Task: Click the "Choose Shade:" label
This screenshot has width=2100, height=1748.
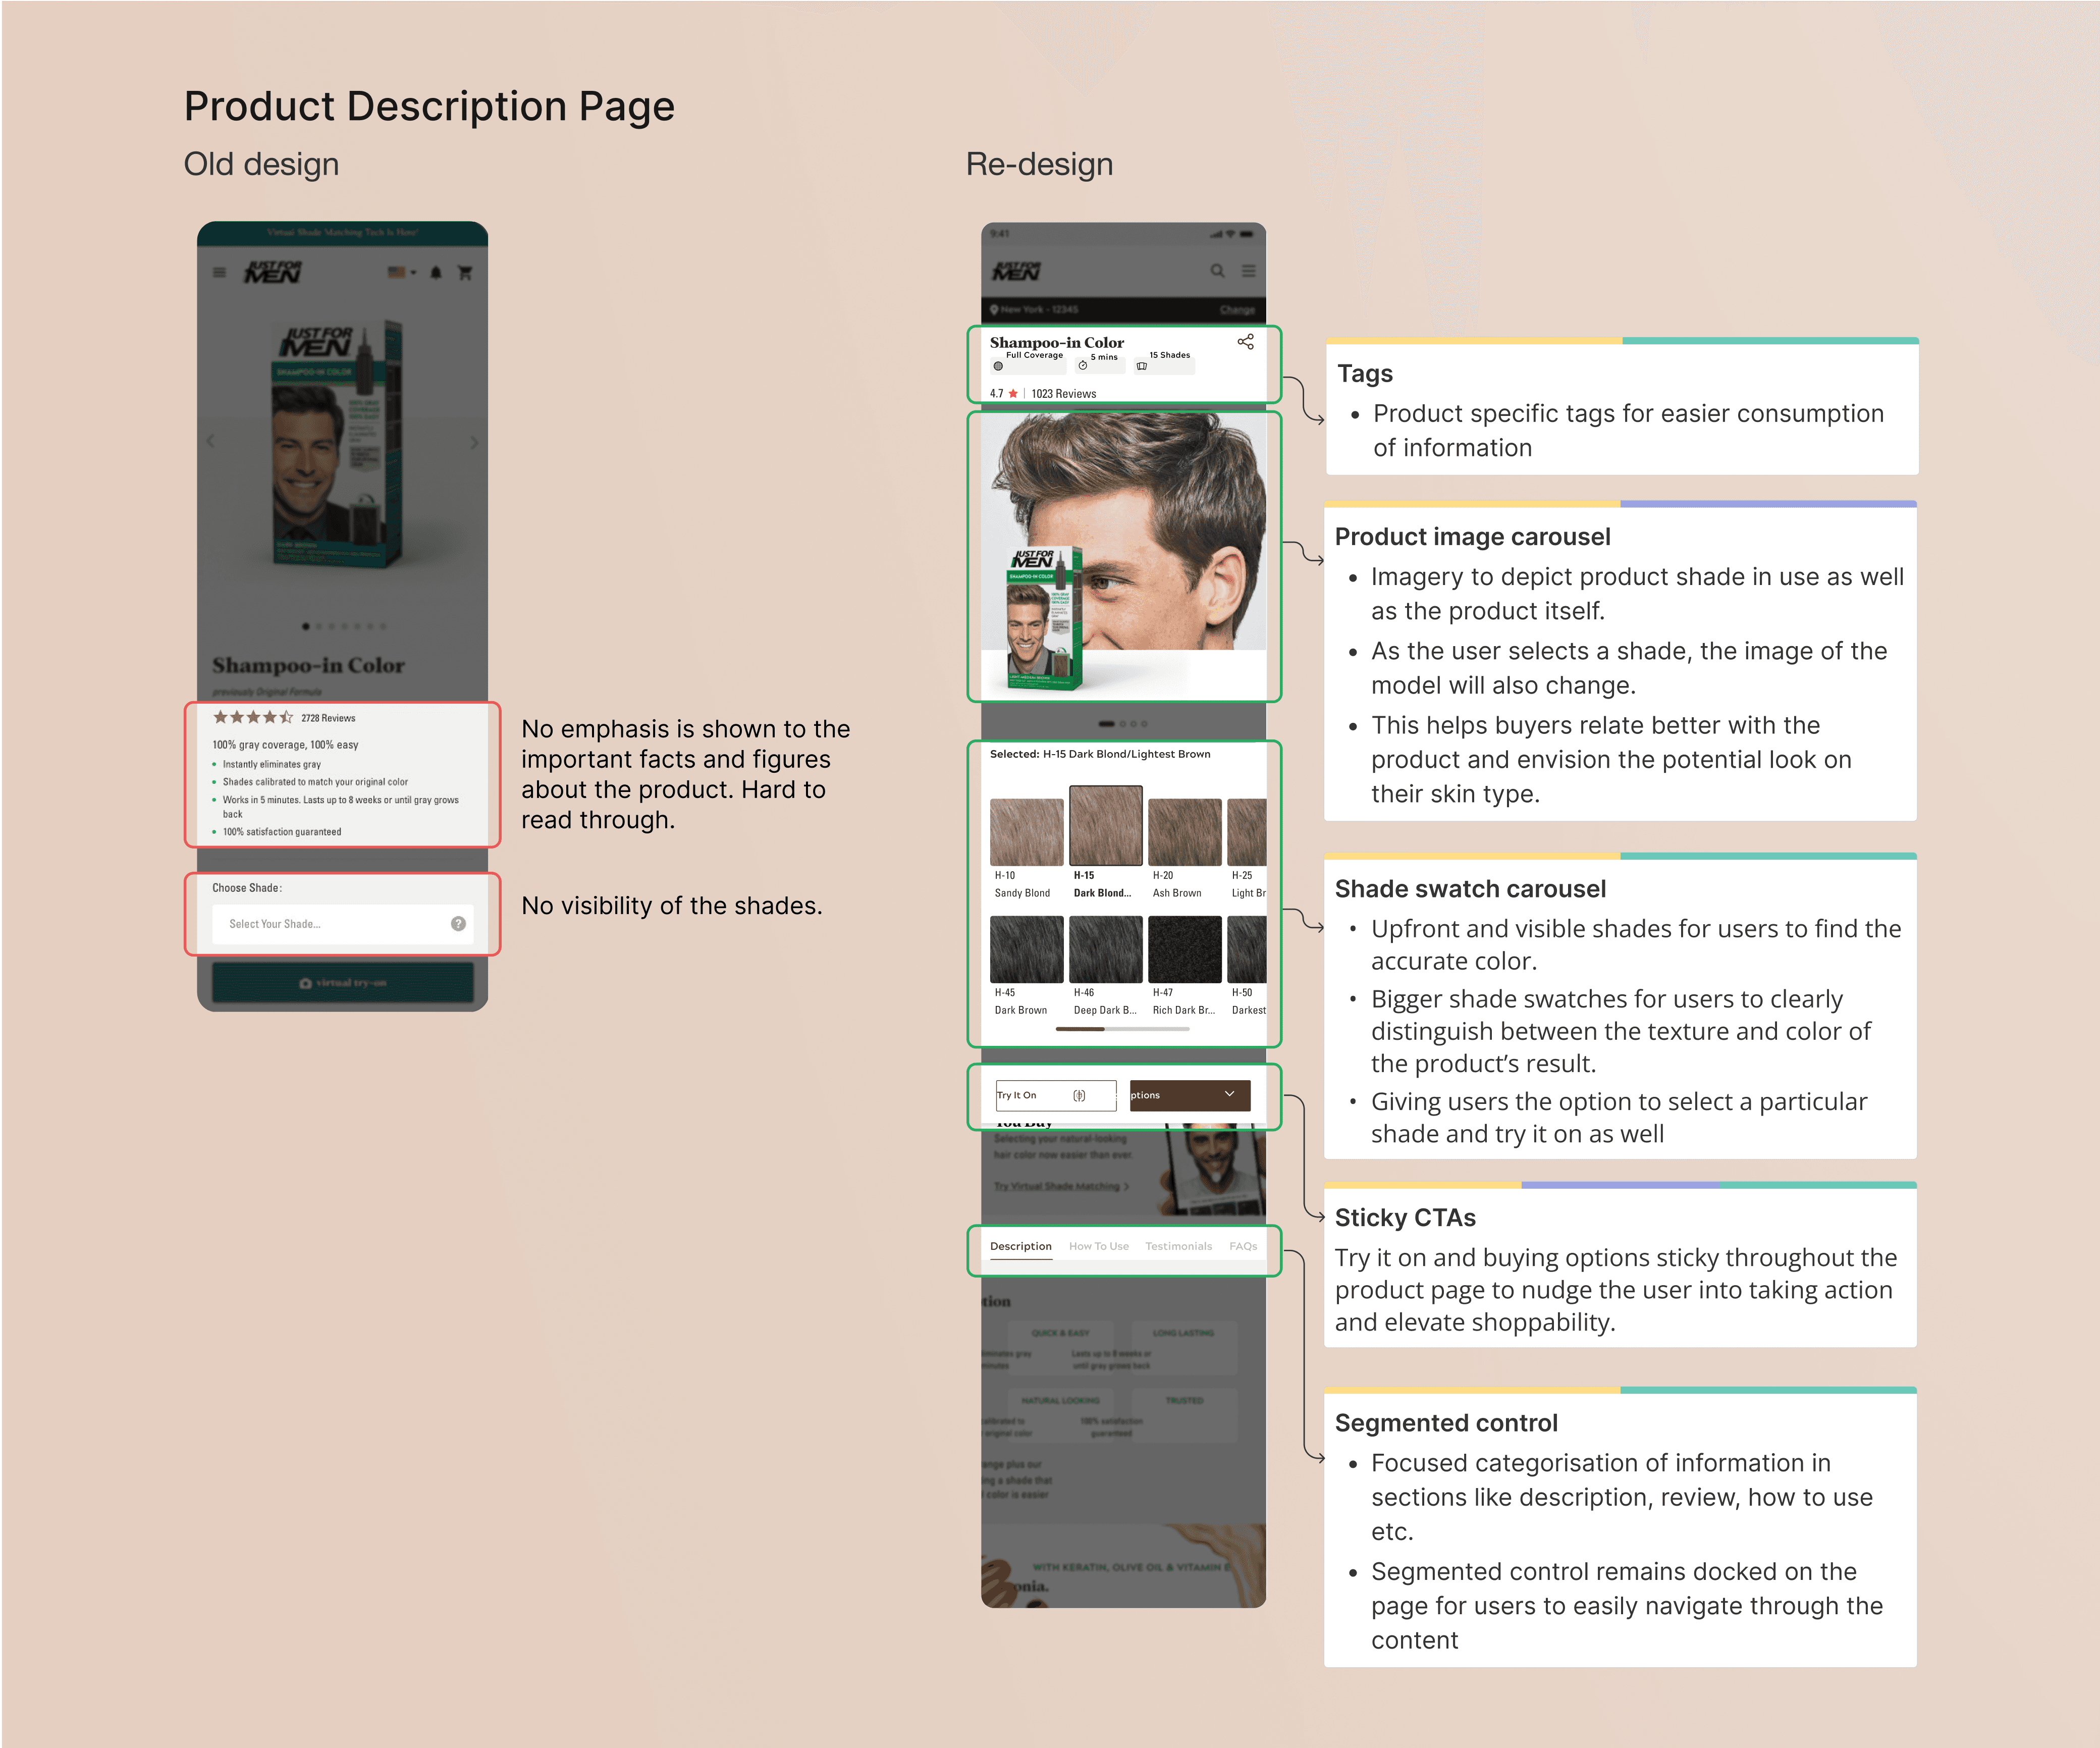Action: click(x=247, y=888)
